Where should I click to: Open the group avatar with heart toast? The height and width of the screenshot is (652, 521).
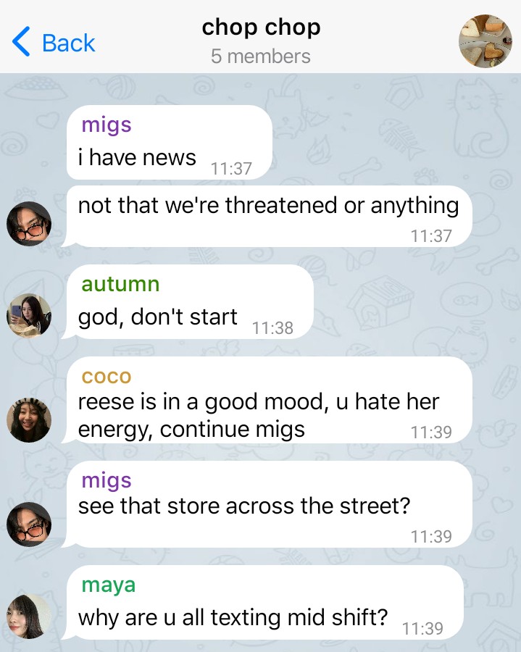point(485,41)
